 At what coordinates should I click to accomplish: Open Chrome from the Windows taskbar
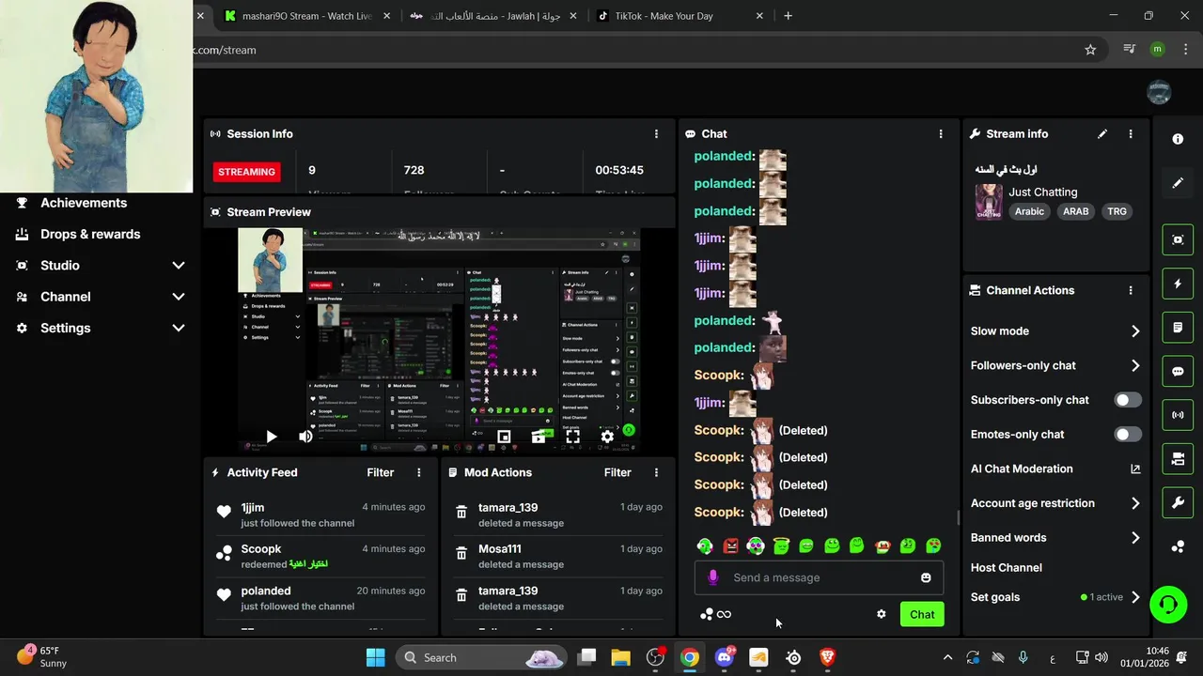click(x=690, y=658)
